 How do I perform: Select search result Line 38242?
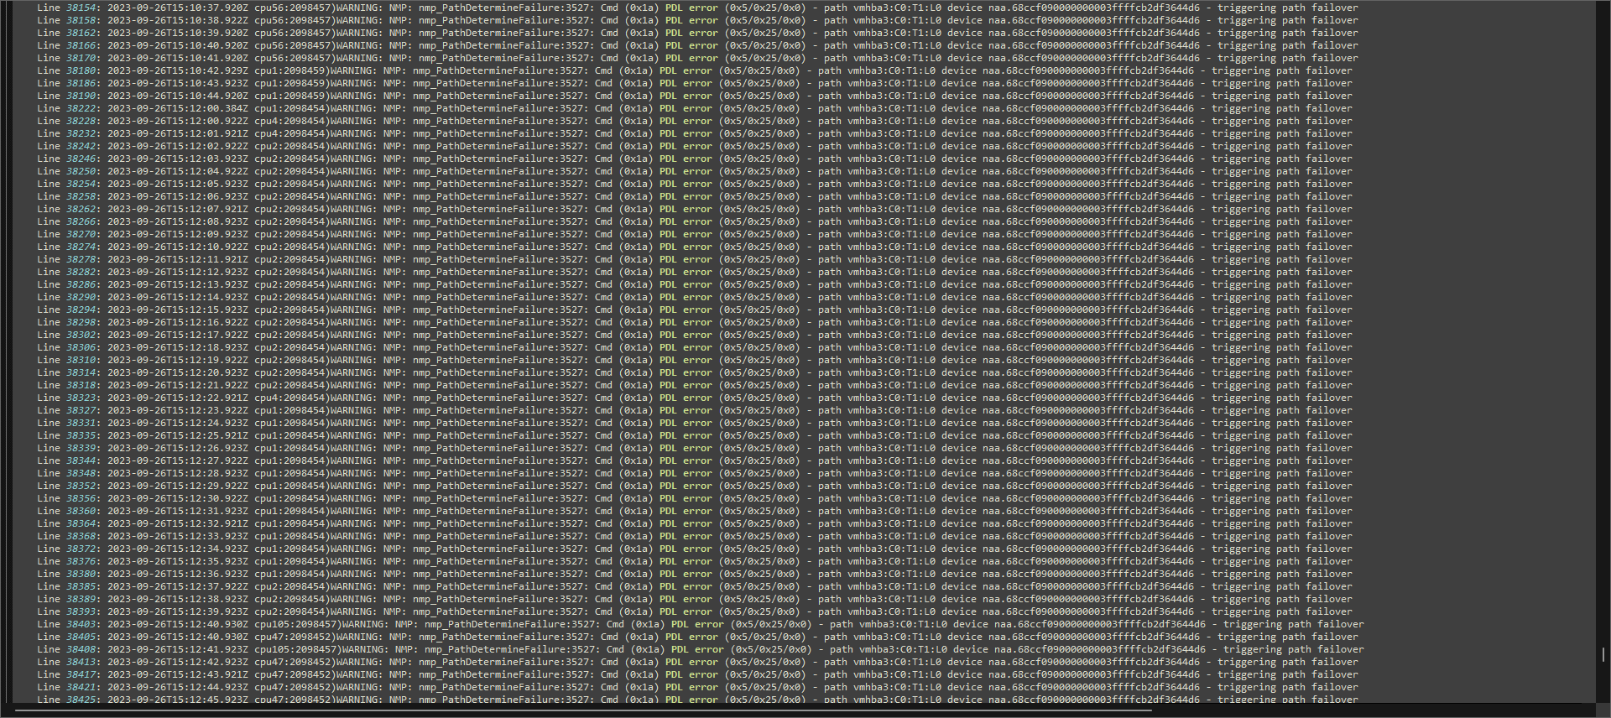[695, 146]
